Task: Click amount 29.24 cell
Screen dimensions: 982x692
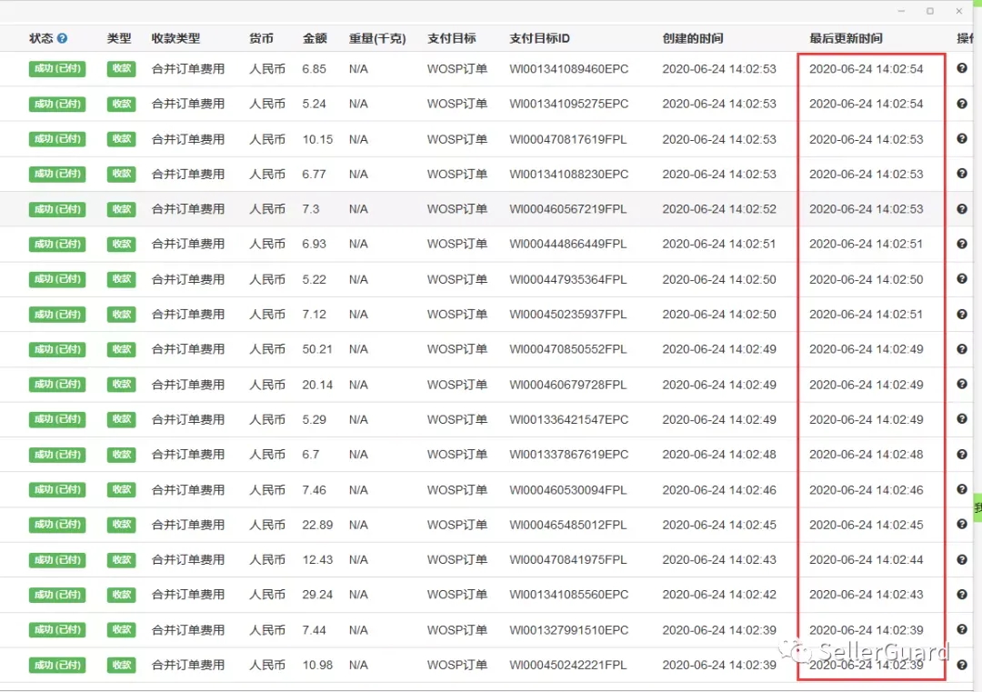Action: click(317, 595)
